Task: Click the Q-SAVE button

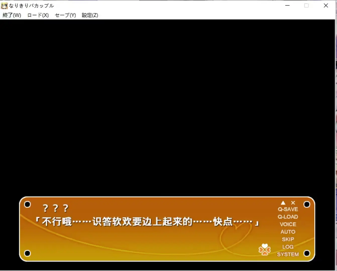Action: tap(288, 209)
